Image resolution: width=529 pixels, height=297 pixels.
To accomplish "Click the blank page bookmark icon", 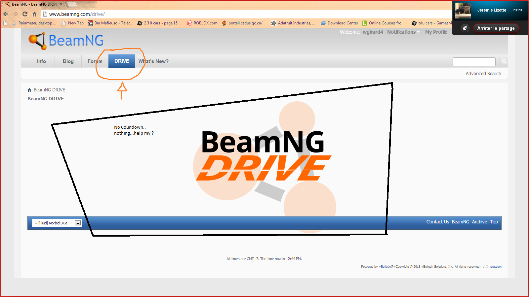I will [x=5, y=23].
